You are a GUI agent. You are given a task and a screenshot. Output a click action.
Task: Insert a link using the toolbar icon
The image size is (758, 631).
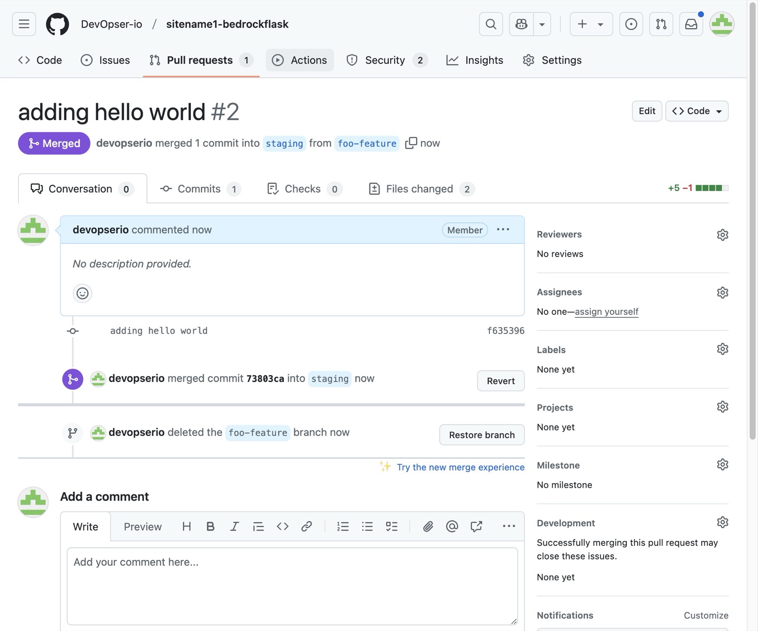click(307, 526)
